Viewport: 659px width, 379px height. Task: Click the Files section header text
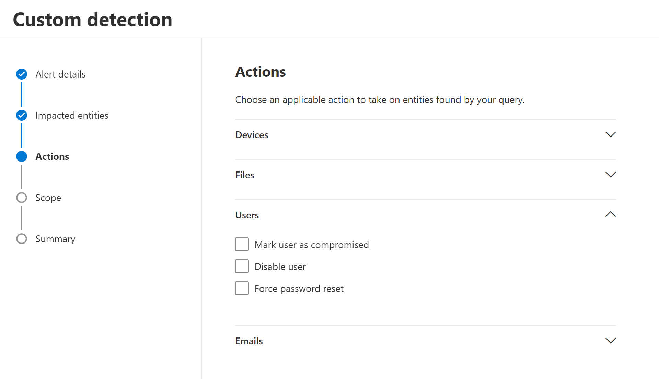pos(245,175)
